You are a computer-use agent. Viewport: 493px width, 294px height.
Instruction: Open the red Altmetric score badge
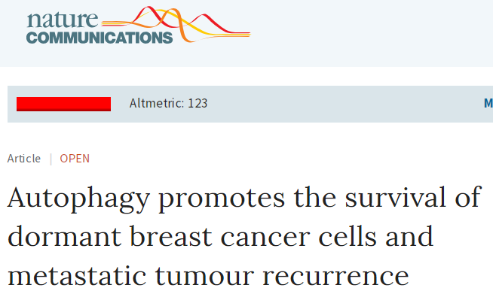[63, 104]
